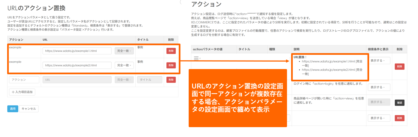Focus the empty タイトル input field

(x=149, y=80)
